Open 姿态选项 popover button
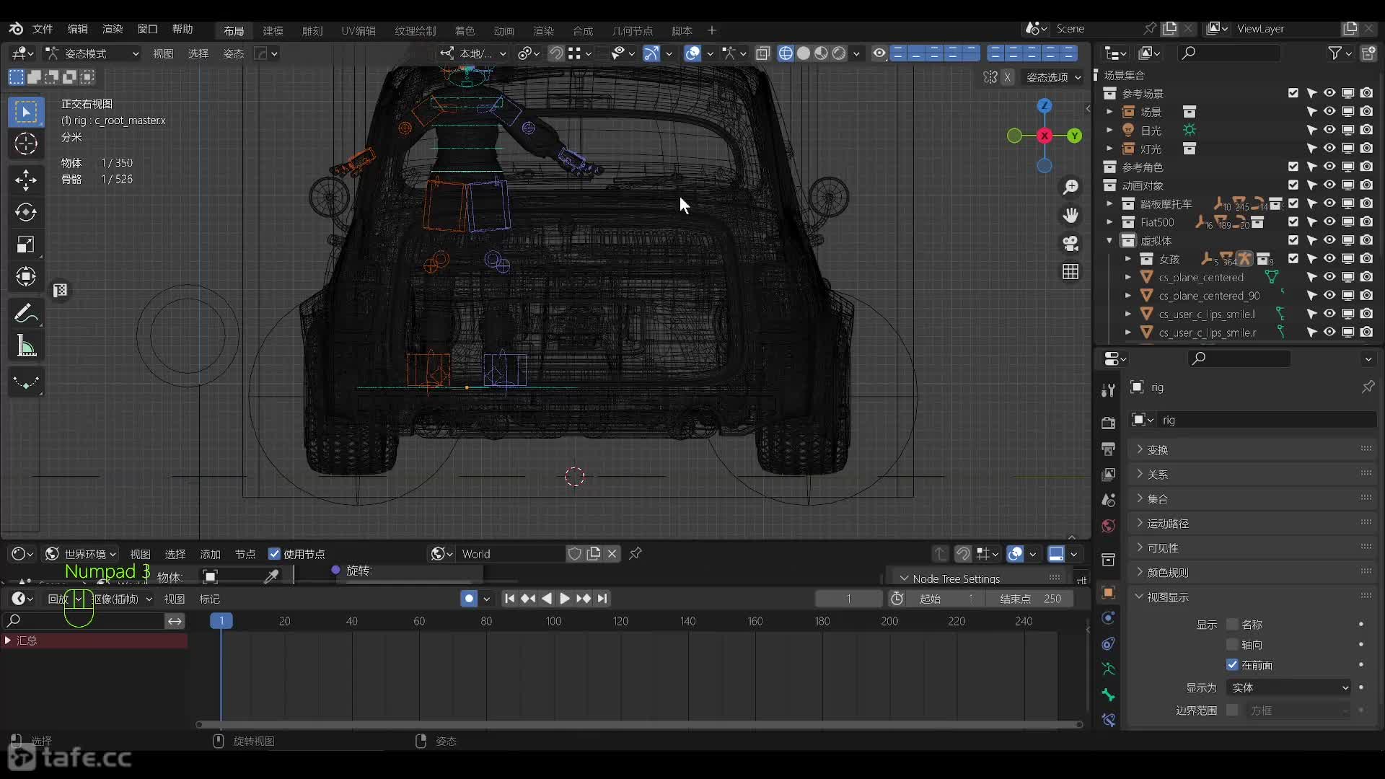This screenshot has width=1385, height=779. pos(1054,77)
